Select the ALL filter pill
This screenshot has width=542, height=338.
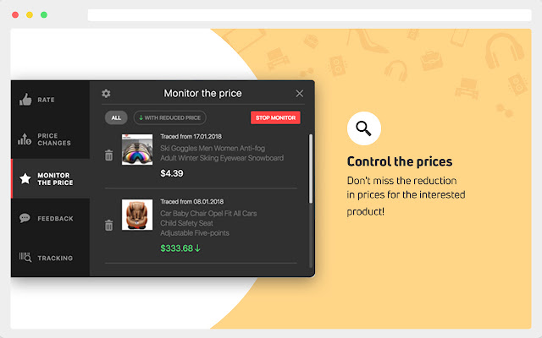pos(116,117)
